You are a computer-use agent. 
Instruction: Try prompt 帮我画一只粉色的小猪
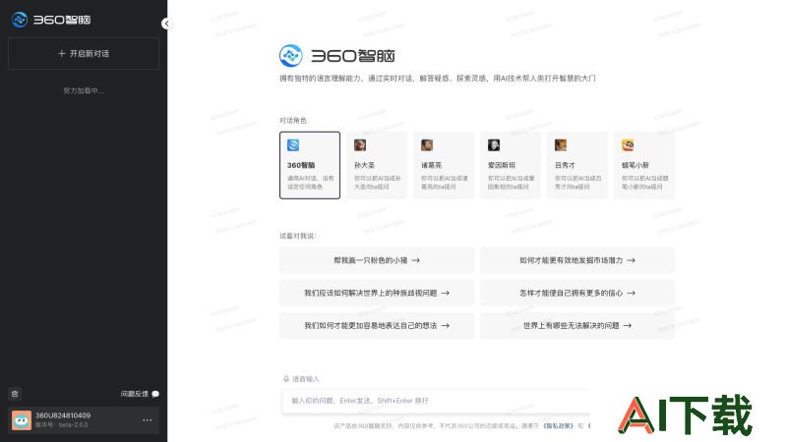point(377,260)
